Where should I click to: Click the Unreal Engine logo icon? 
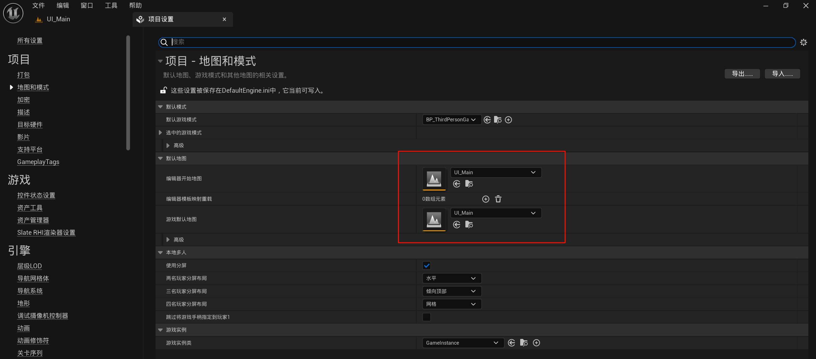point(13,13)
